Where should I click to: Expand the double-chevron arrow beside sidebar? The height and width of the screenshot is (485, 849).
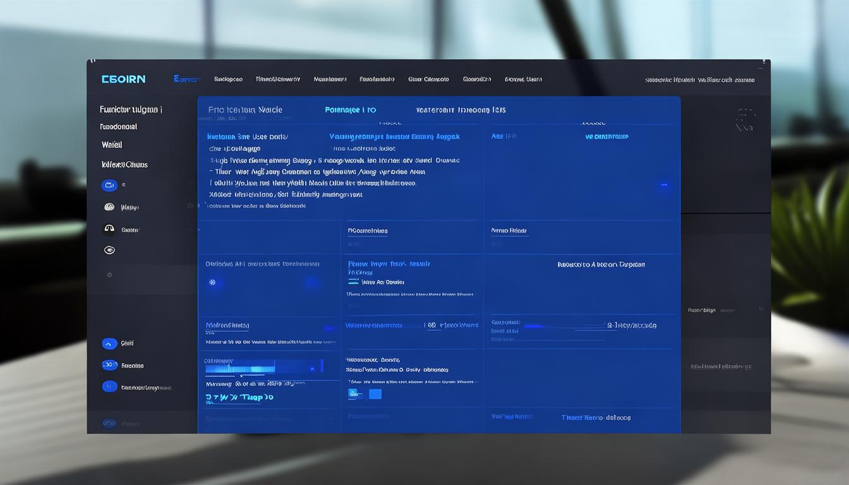190,206
